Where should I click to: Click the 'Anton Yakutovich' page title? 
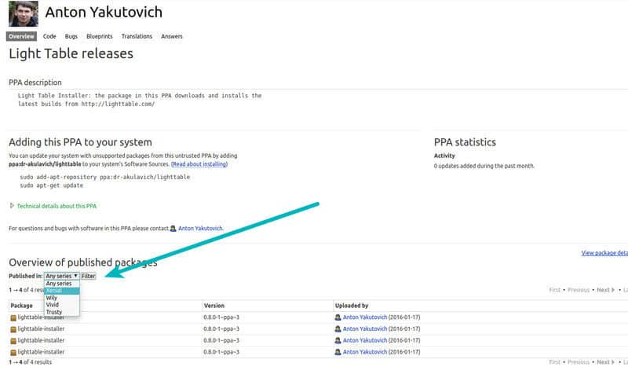click(104, 12)
